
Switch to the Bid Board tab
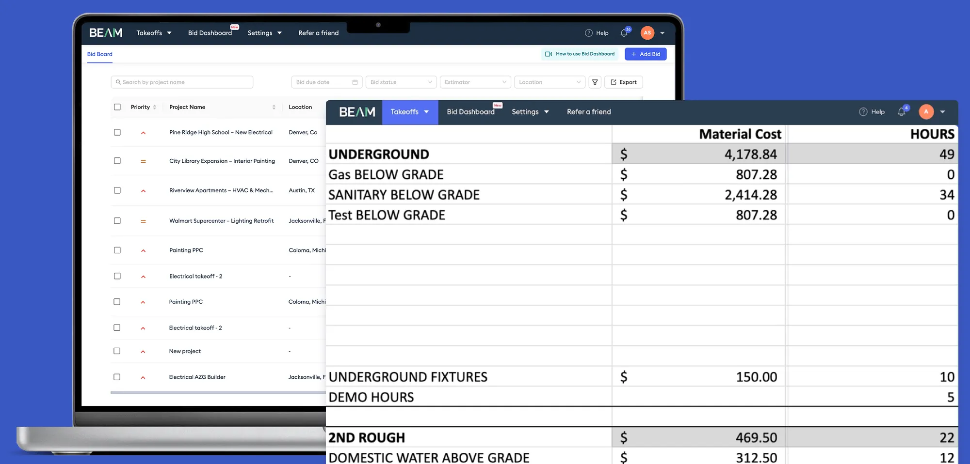tap(99, 54)
